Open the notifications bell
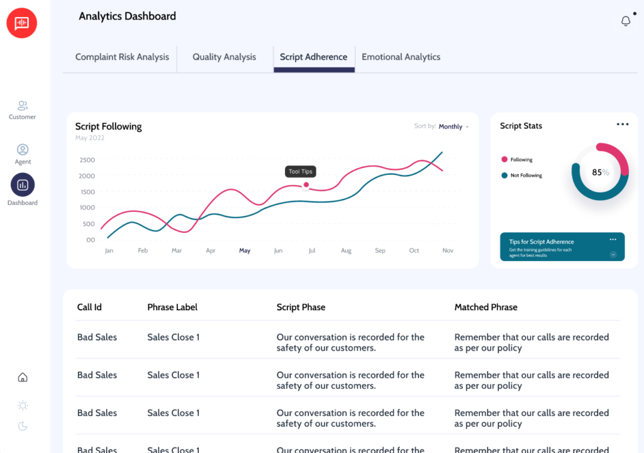 click(625, 21)
